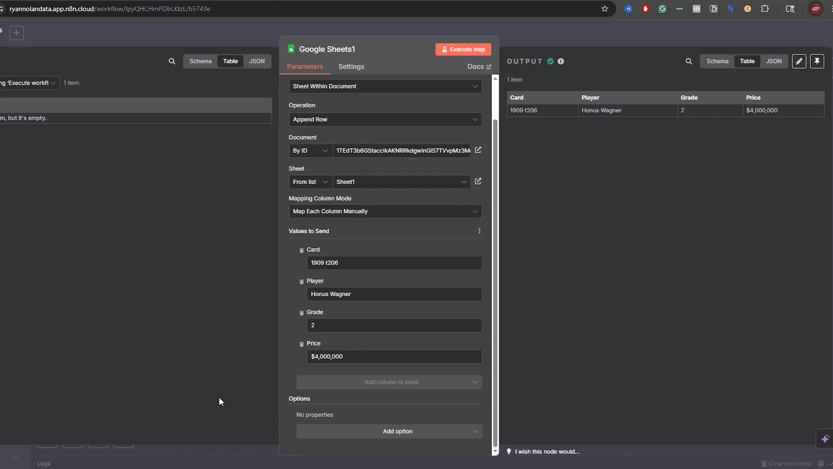Switch the output view to Schema

pyautogui.click(x=717, y=61)
